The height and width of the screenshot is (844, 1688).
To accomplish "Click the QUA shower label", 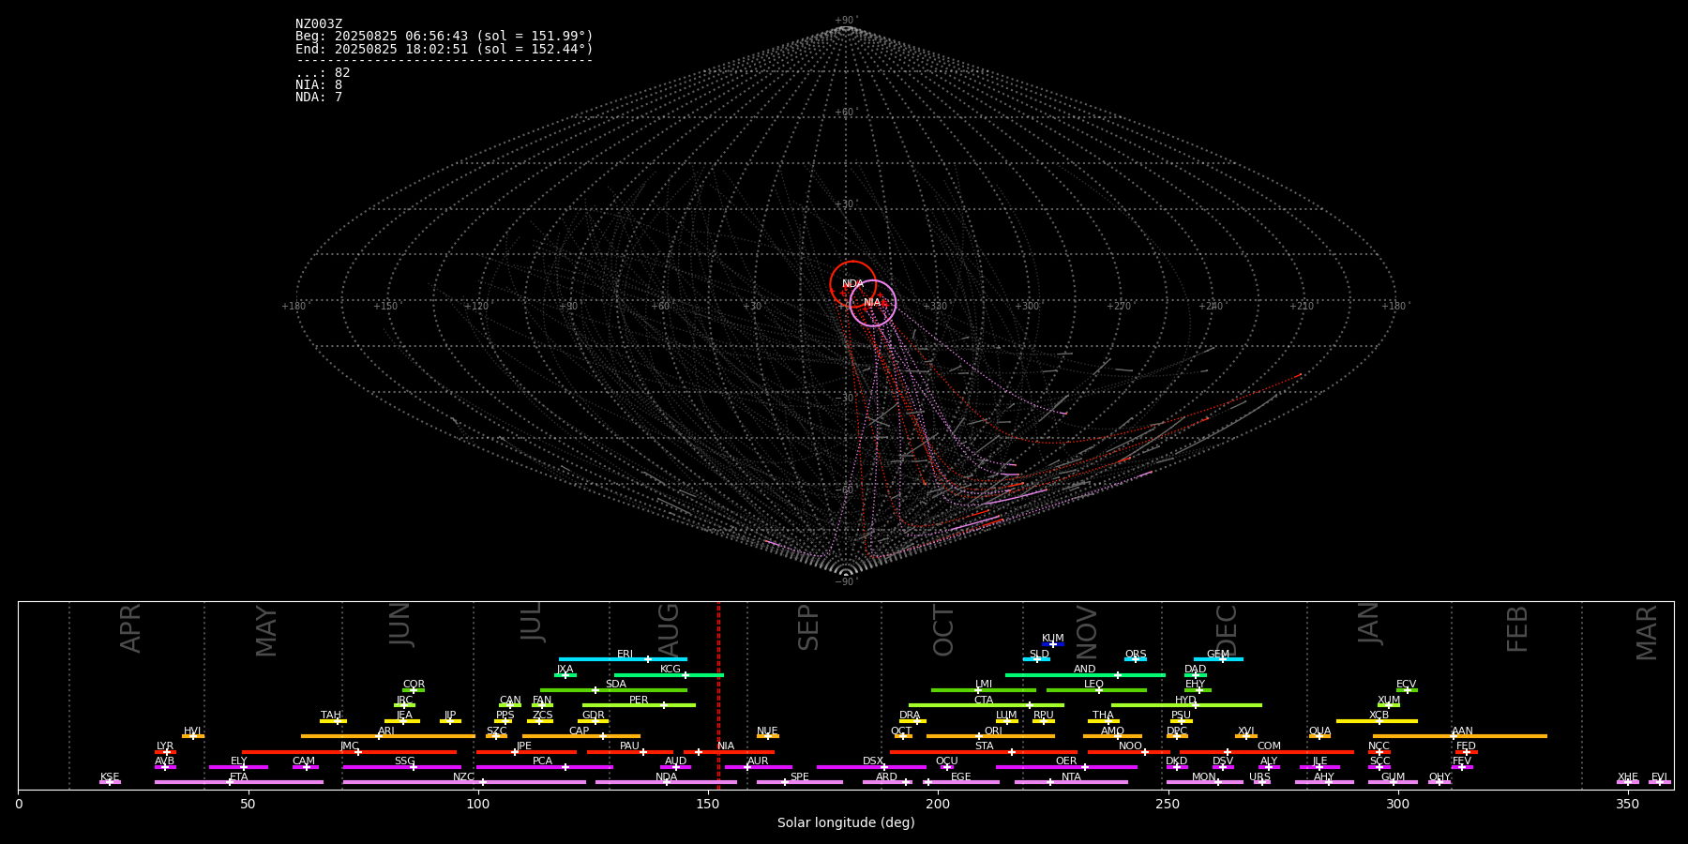I will [1319, 731].
